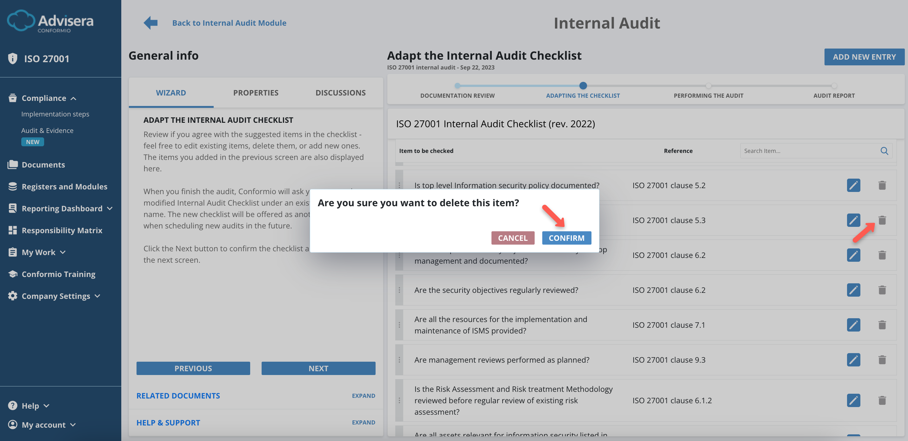Screen dimensions: 908x441
Task: Switch to the Properties tab
Action: click(256, 92)
